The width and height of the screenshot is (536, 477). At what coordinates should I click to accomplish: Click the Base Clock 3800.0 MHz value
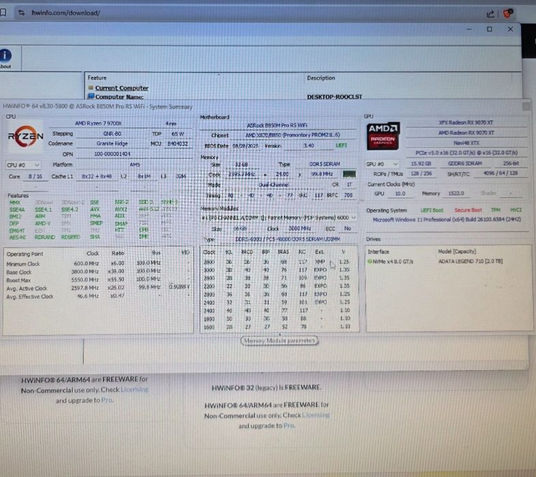pyautogui.click(x=85, y=272)
